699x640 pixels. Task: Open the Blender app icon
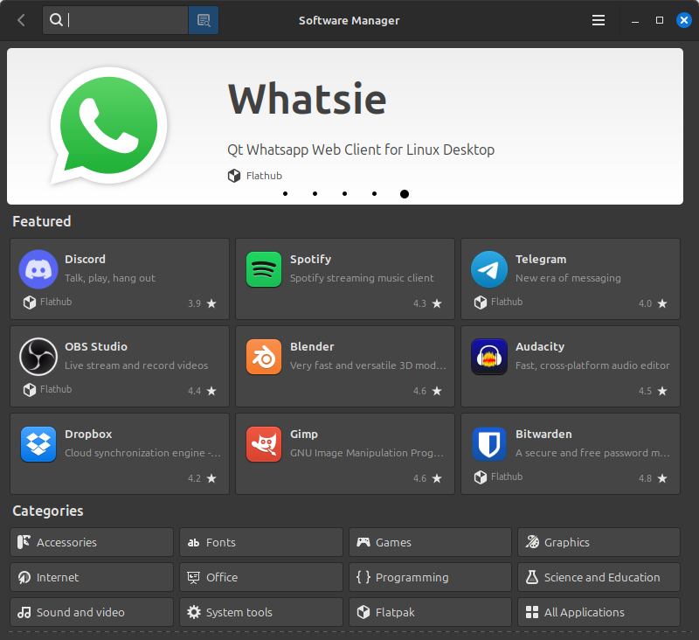tap(264, 357)
